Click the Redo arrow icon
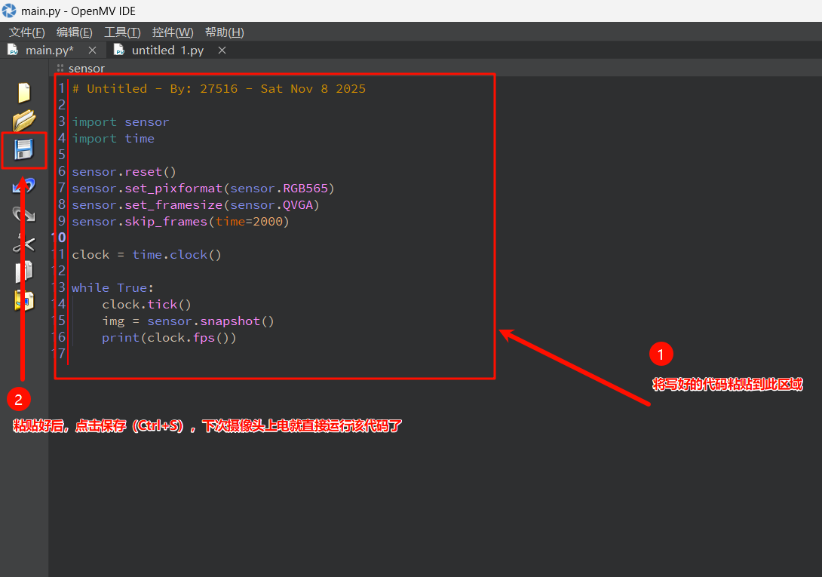This screenshot has height=577, width=822. tap(23, 213)
